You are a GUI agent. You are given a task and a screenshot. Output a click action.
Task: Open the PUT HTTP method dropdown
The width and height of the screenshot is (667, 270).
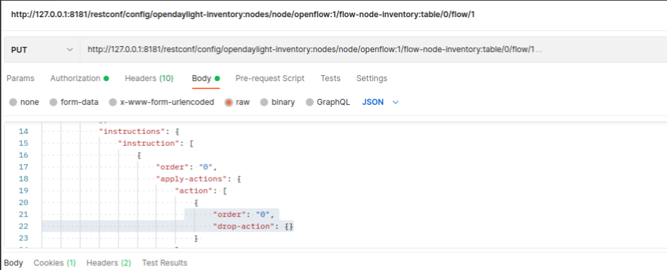click(41, 50)
